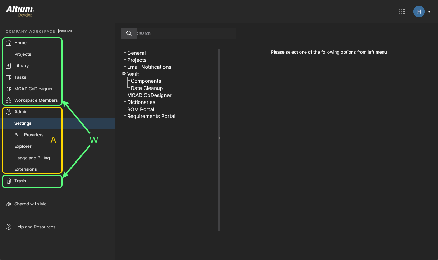Select Components under Vault

146,81
